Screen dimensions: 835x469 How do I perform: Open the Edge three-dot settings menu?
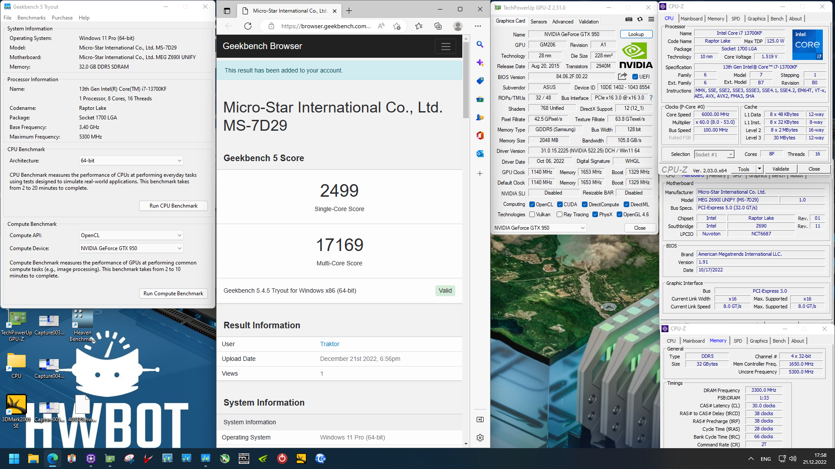coord(478,26)
